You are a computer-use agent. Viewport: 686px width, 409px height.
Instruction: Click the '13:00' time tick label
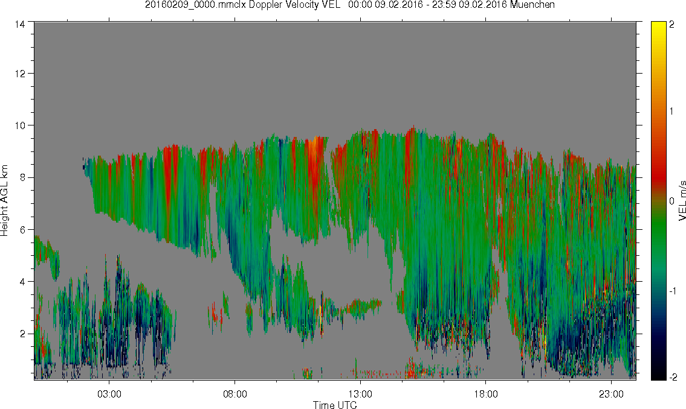(x=360, y=394)
